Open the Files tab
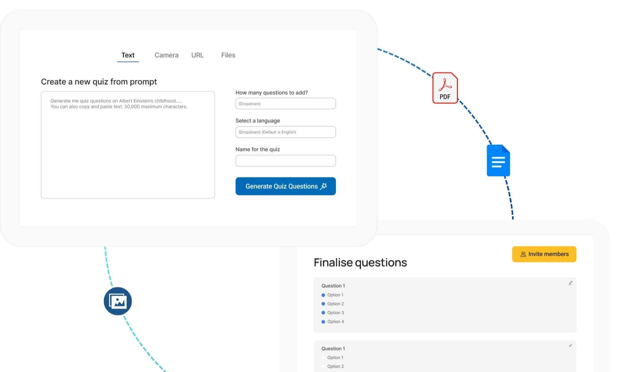Screen dimensions: 618x372 tap(228, 55)
